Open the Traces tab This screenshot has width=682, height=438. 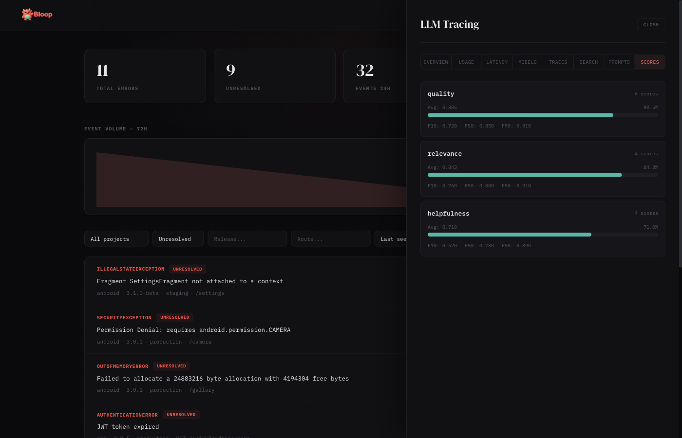pos(558,62)
